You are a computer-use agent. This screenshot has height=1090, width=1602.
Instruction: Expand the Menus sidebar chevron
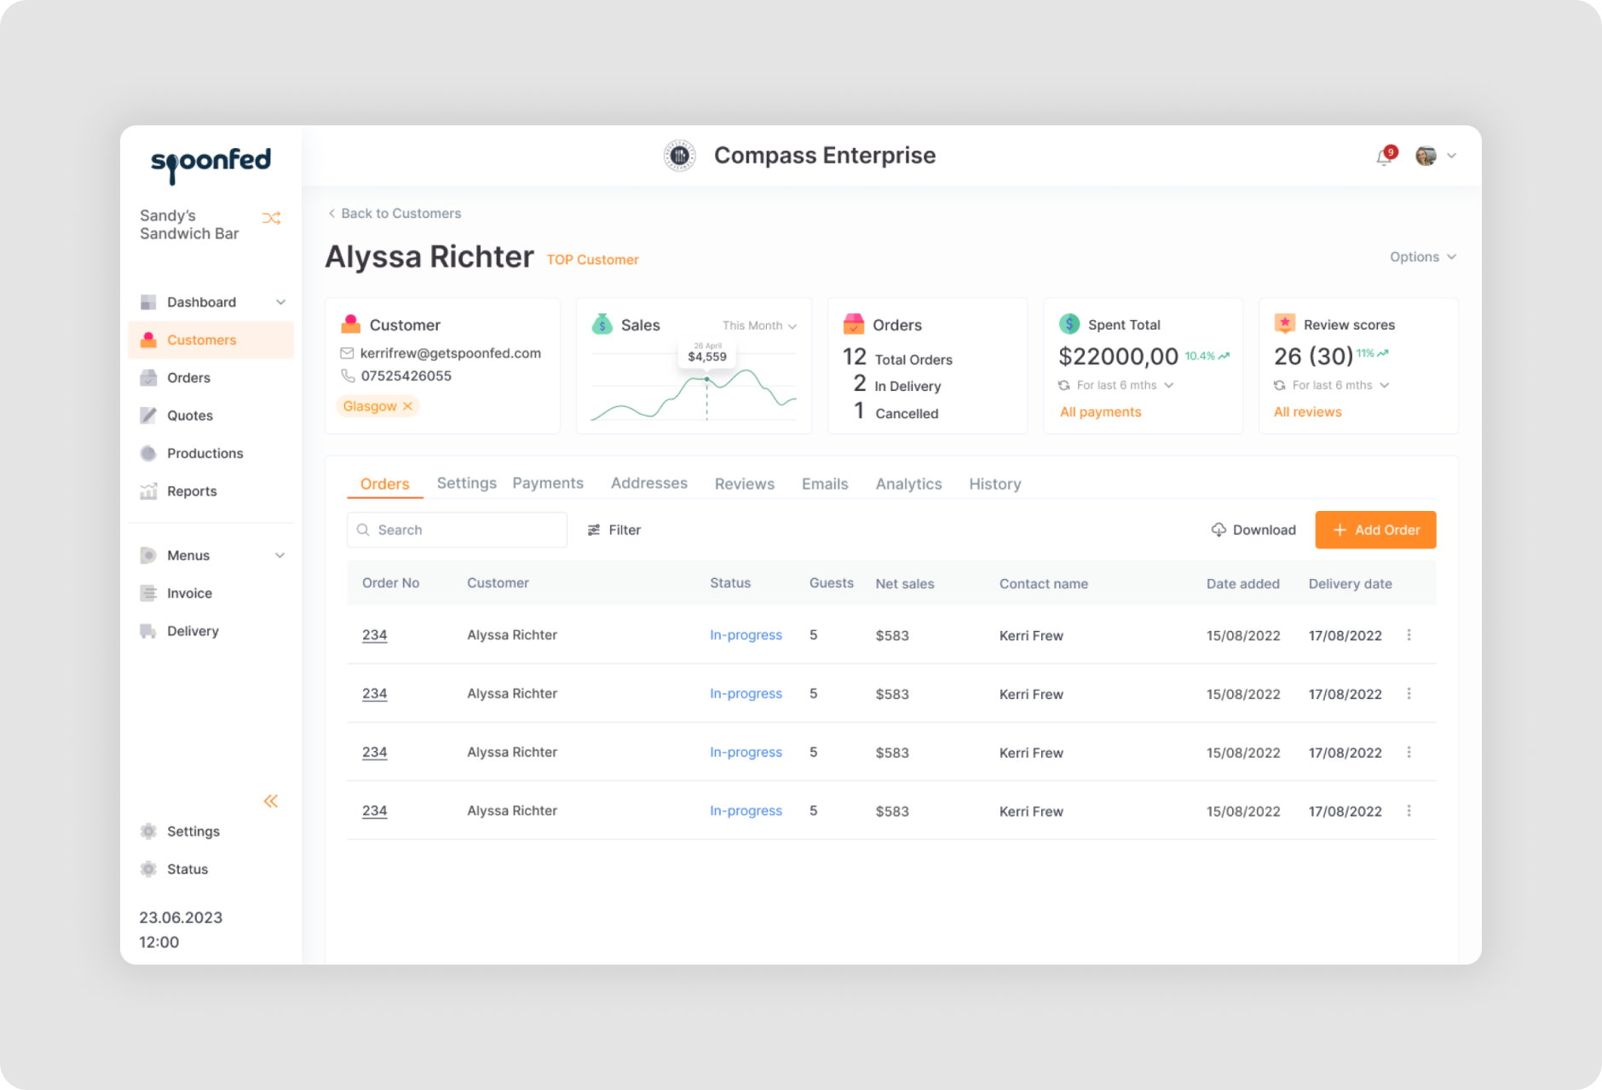coord(279,555)
